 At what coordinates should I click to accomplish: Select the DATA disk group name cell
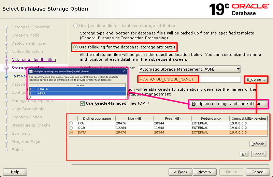97,132
